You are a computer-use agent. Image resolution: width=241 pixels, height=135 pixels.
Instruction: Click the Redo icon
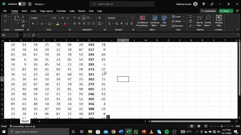(5, 21)
